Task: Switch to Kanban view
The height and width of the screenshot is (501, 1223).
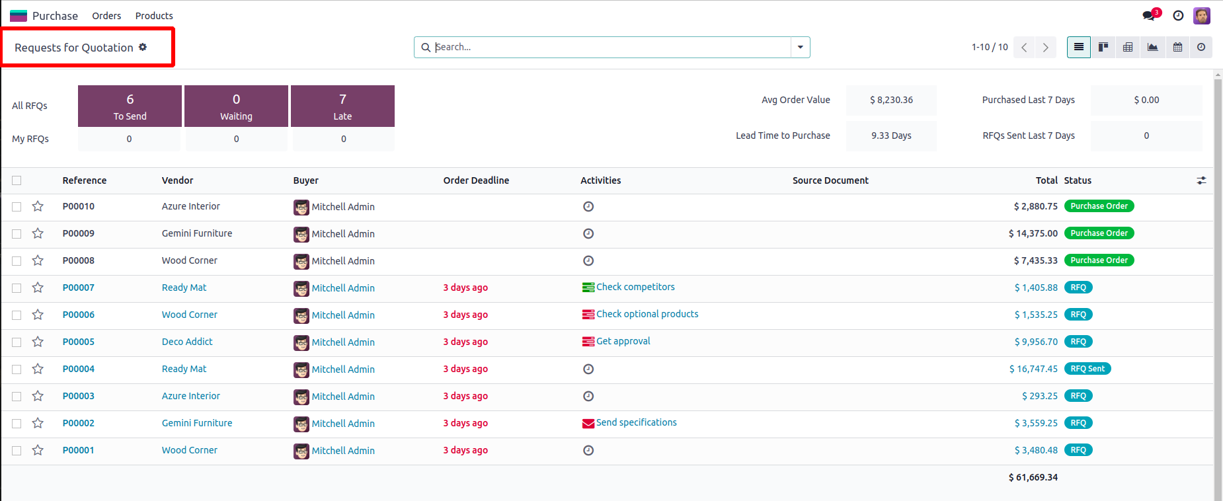Action: (1103, 47)
